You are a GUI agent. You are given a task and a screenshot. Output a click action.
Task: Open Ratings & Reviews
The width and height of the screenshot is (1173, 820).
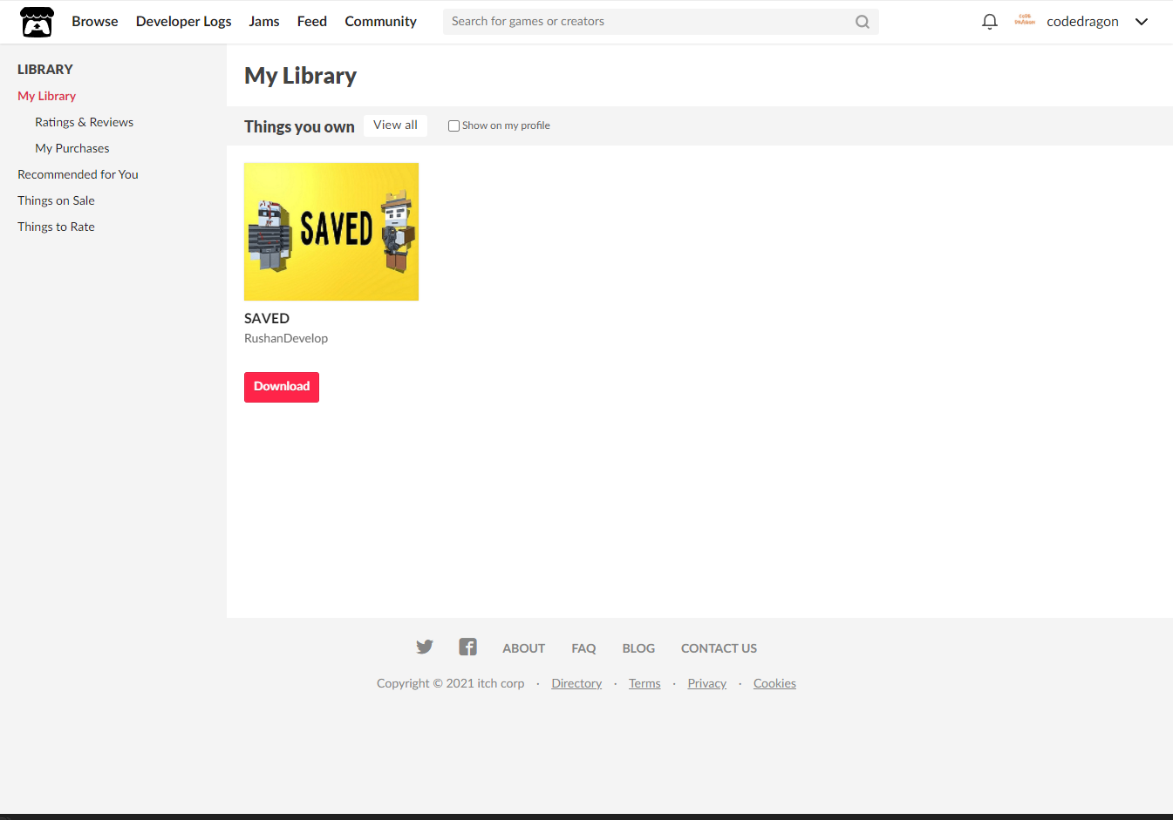click(85, 122)
